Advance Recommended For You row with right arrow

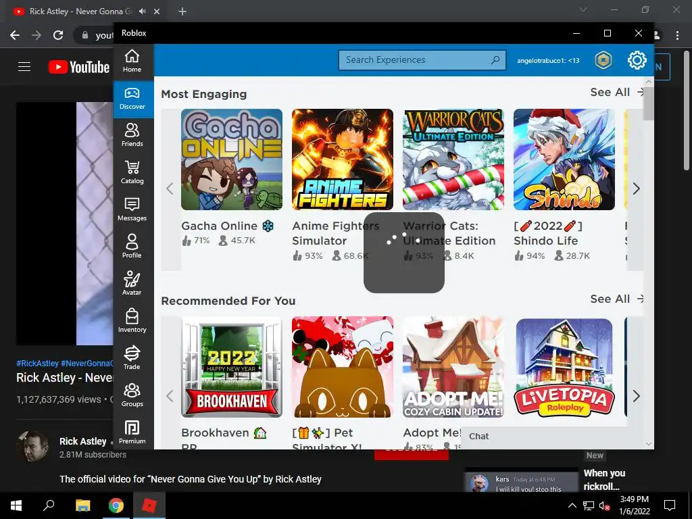(635, 396)
